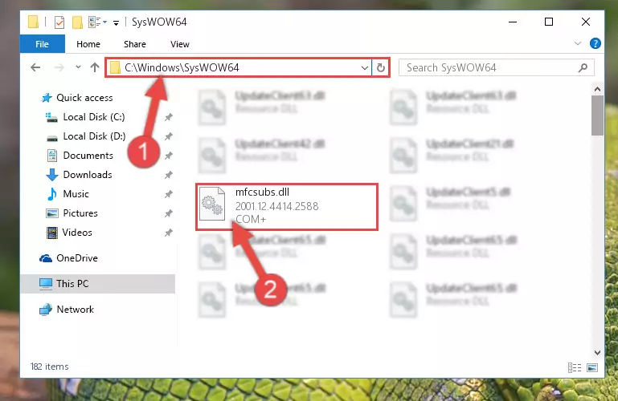Minimize the SysWOW64 window
This screenshot has height=401, width=618.
[x=513, y=22]
